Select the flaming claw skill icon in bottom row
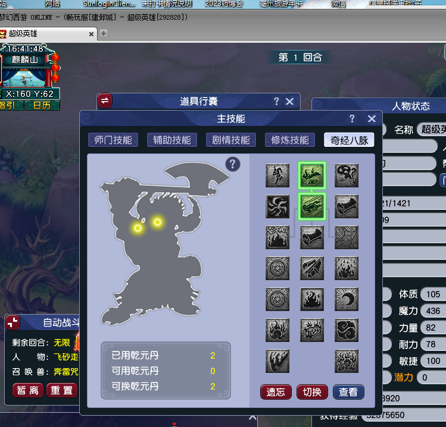 pos(277,361)
